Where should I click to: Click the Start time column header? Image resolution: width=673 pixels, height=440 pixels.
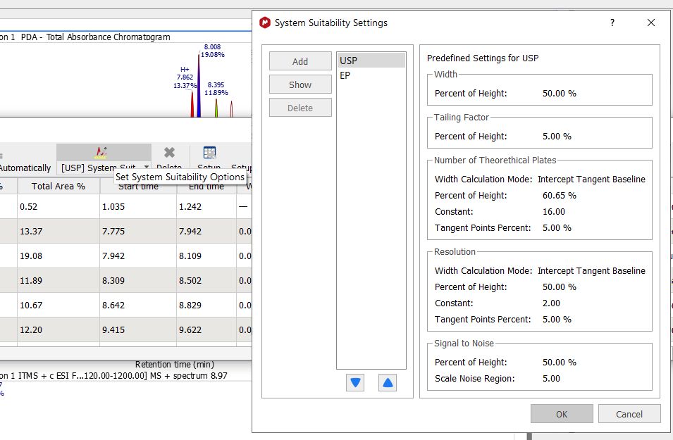(x=138, y=186)
